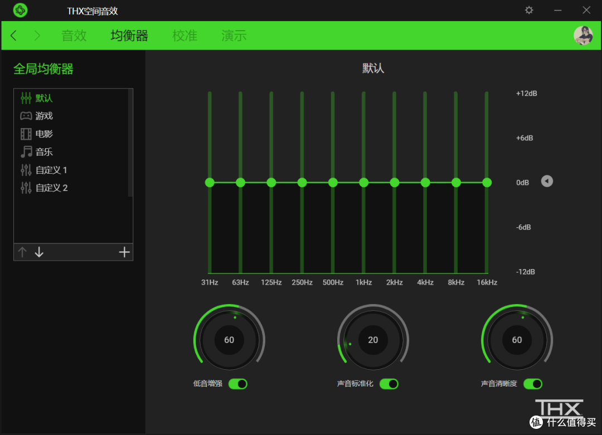
Task: Open settings via gear icon
Action: (529, 11)
